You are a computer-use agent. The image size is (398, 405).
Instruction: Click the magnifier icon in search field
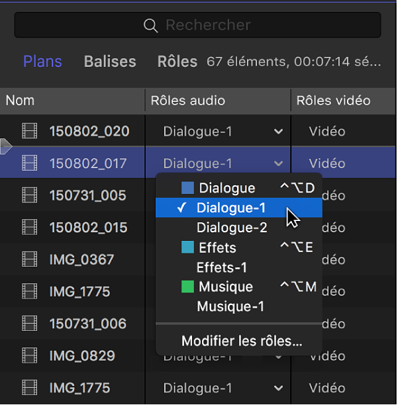click(x=151, y=26)
